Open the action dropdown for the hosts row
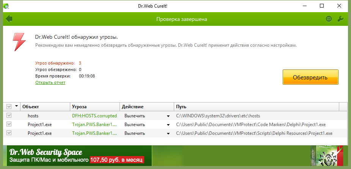The image size is (351, 169). 168,116
